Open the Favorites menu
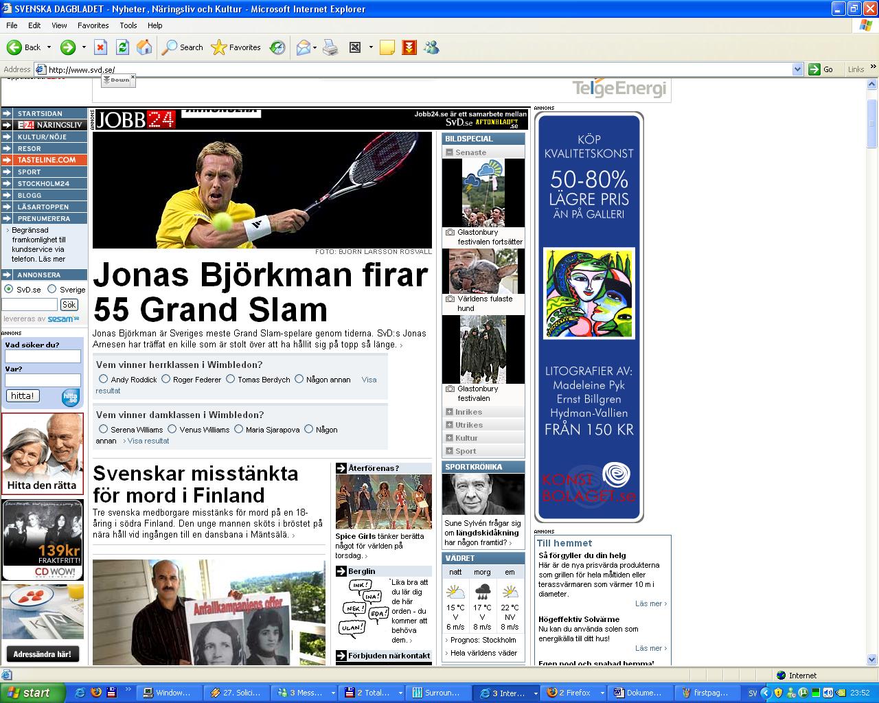 (x=93, y=25)
